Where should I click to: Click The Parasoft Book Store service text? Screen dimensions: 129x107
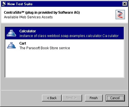(45, 48)
